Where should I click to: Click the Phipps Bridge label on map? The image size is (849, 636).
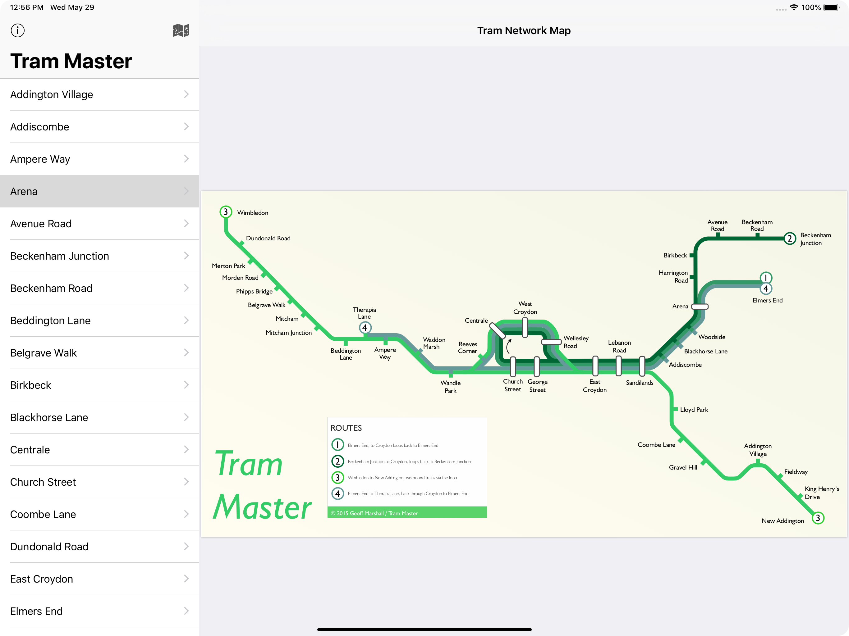(x=254, y=292)
